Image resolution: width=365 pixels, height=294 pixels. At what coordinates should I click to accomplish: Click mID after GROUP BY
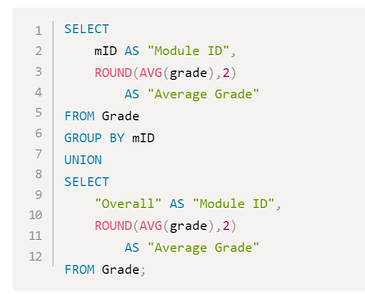[143, 138]
